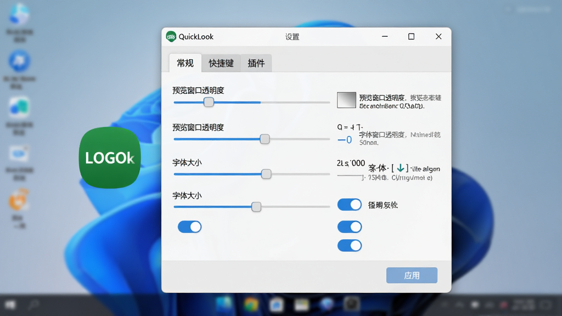This screenshot has height=316, width=562.
Task: Open the file explorer icon on the taskbar
Action: (301, 305)
